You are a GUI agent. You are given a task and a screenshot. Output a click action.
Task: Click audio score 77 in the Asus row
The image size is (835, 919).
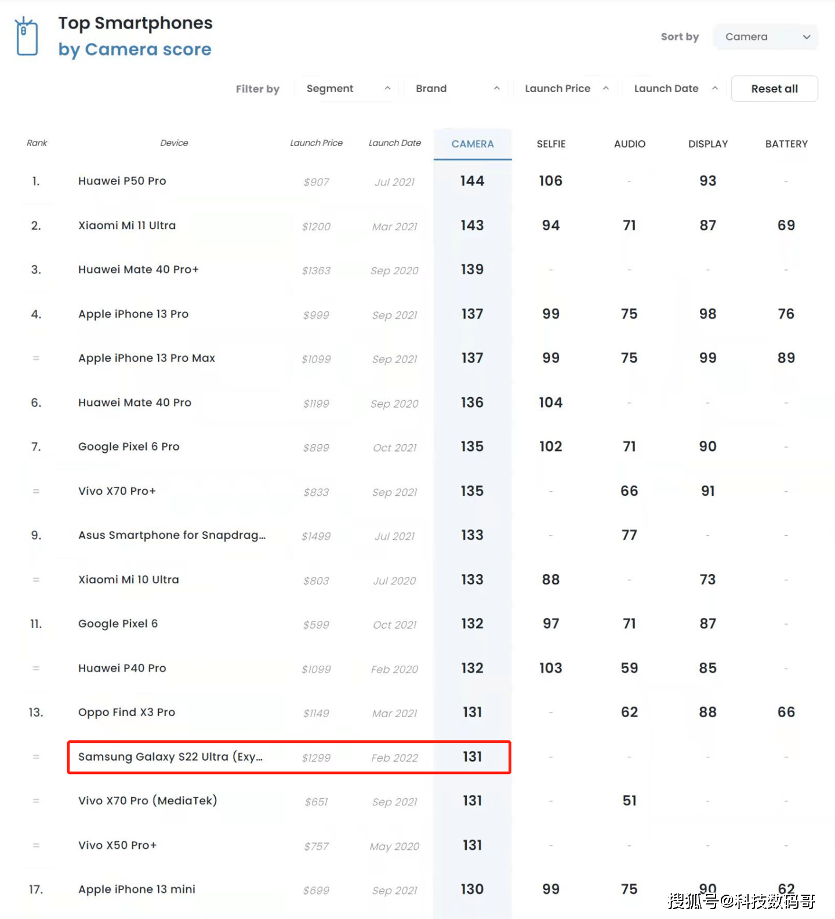(629, 535)
